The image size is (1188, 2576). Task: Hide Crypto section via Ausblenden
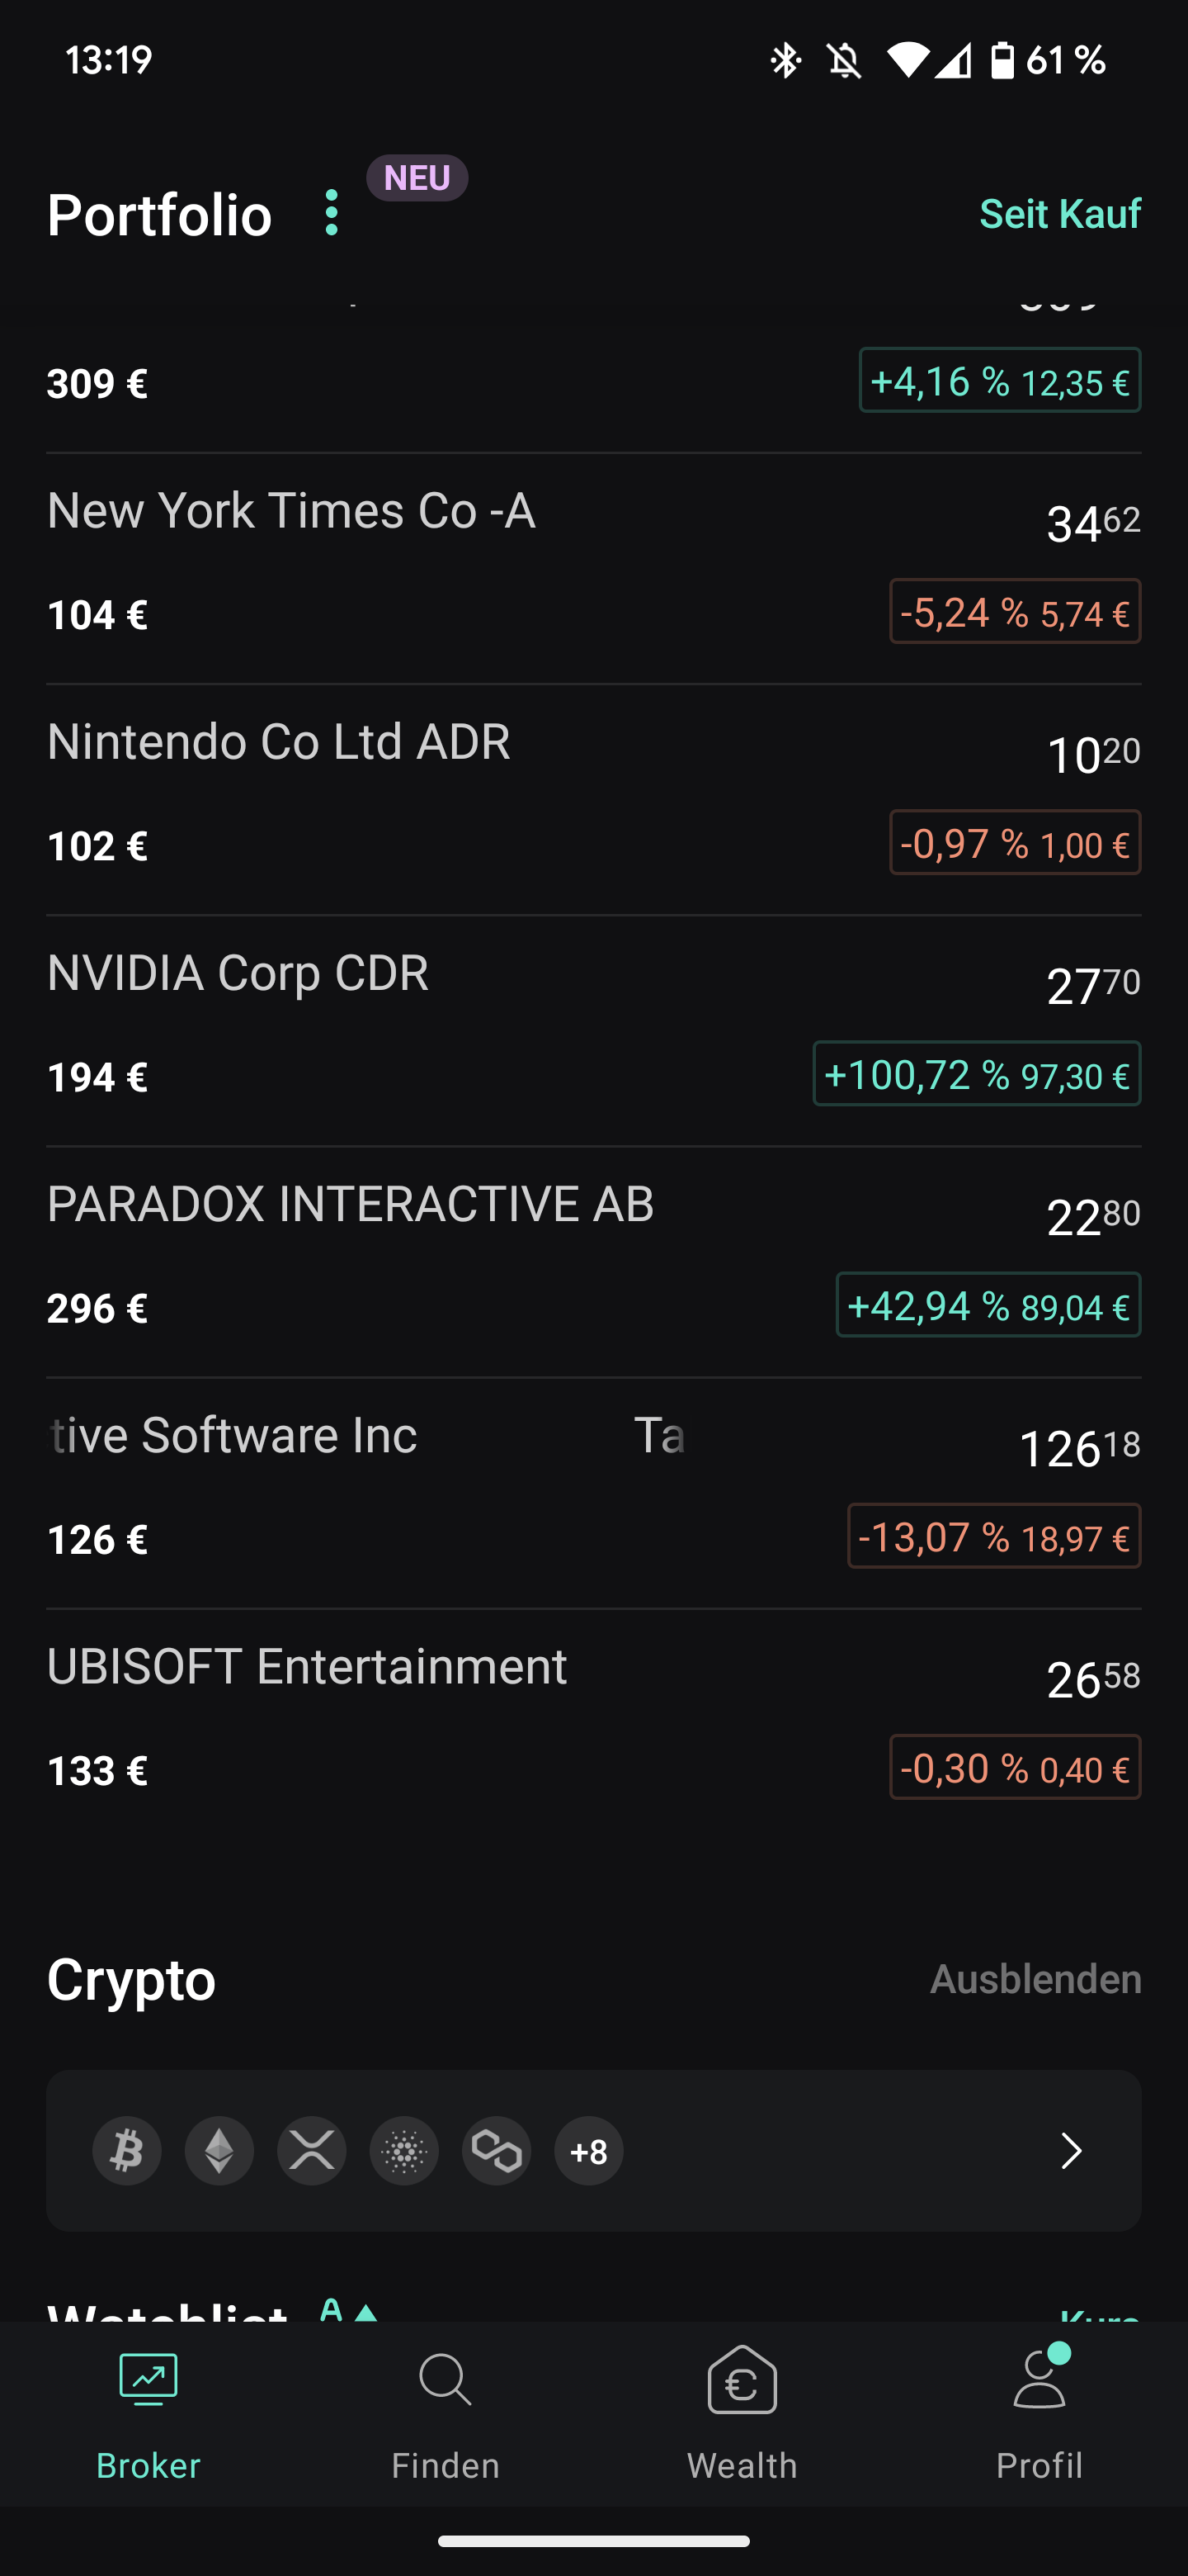(1035, 1979)
